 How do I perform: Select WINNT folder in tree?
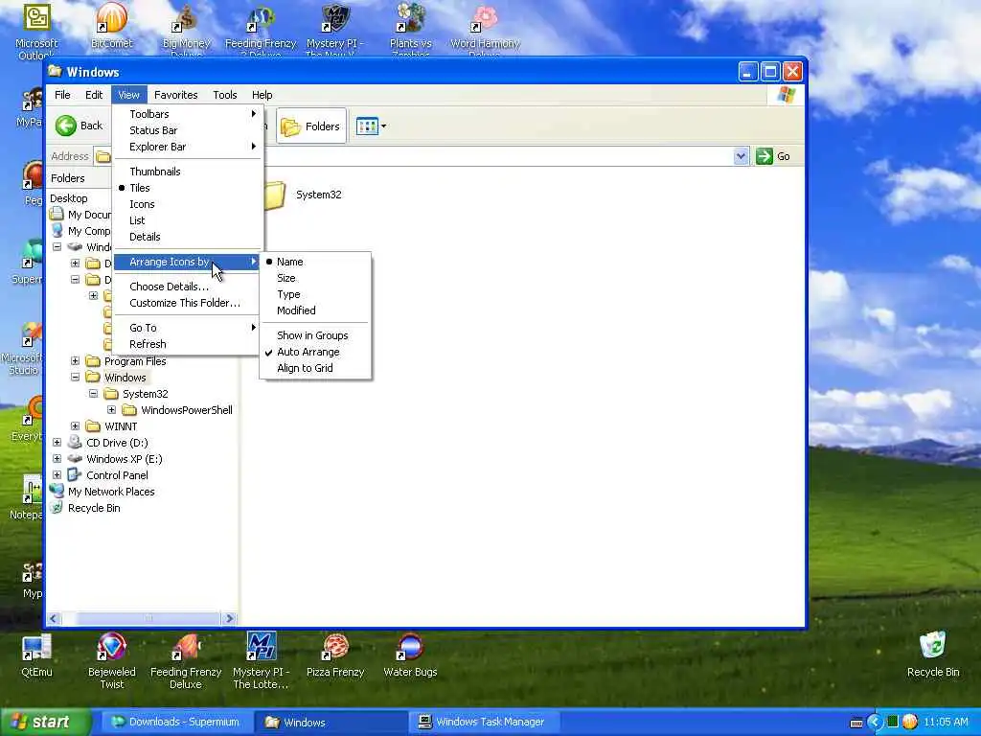coord(121,426)
